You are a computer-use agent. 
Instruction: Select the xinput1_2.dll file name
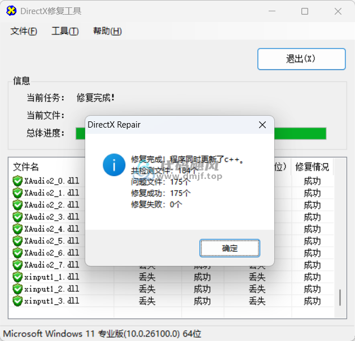tap(52, 289)
